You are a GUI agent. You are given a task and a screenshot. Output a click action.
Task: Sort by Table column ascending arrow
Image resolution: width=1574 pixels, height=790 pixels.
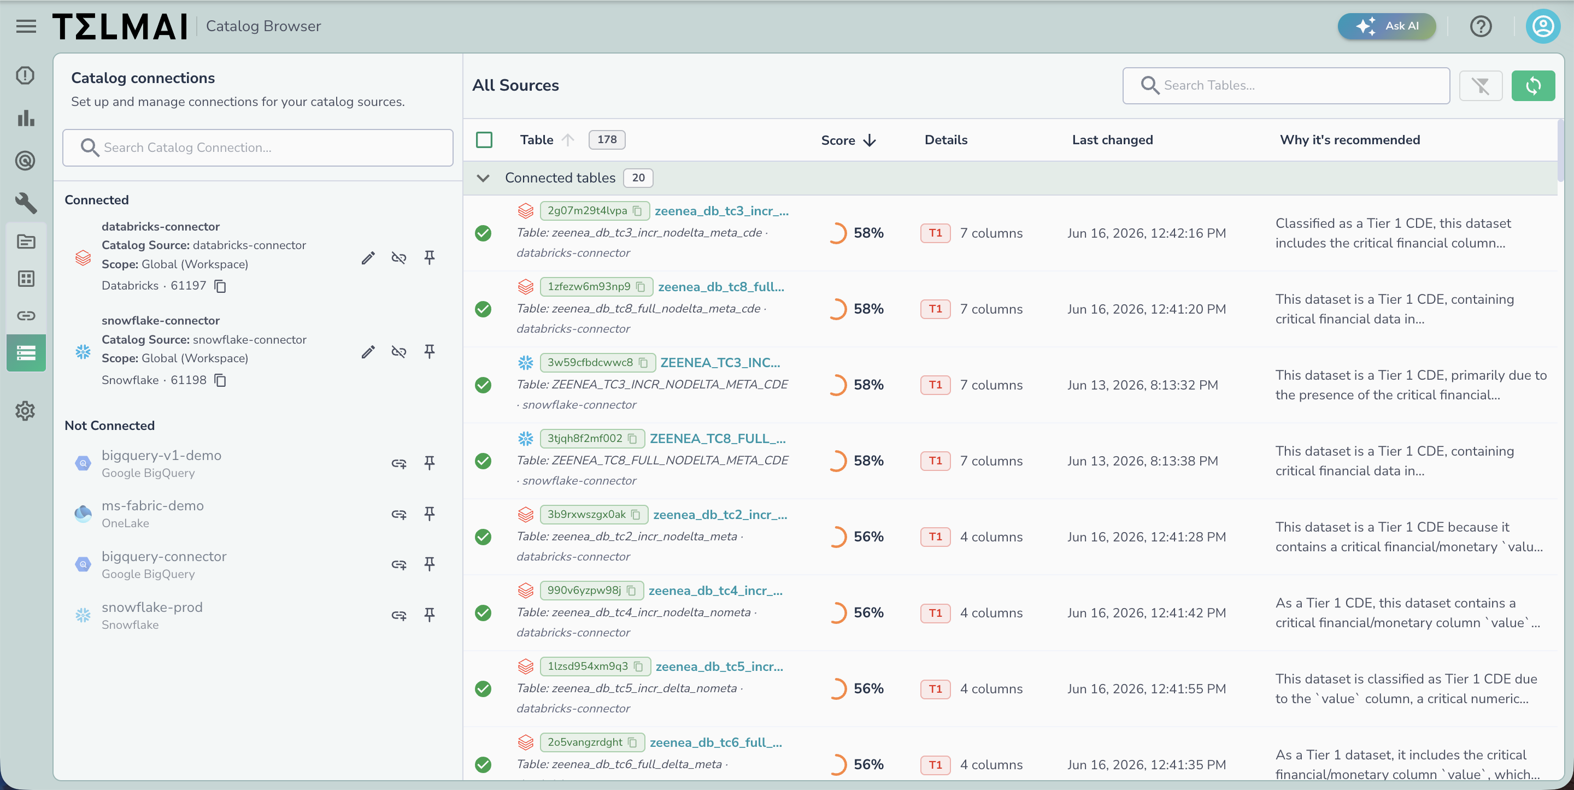pyautogui.click(x=568, y=140)
